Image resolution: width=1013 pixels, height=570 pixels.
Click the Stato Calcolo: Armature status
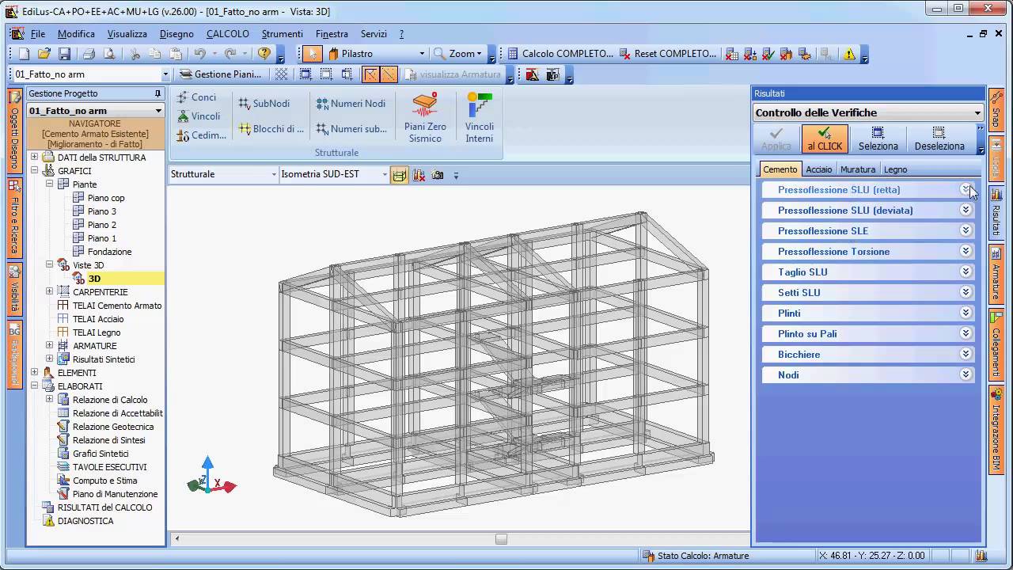[x=696, y=556]
